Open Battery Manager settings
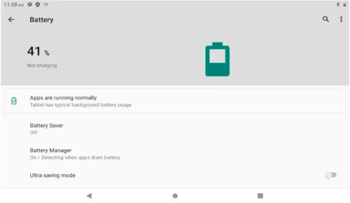This screenshot has height=203, width=350. (x=175, y=154)
